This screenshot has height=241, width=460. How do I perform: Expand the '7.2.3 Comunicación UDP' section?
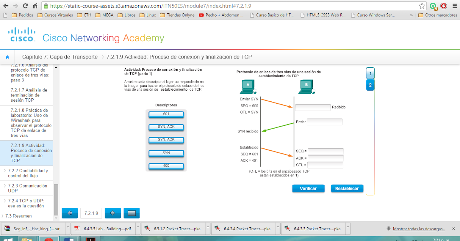(27, 188)
